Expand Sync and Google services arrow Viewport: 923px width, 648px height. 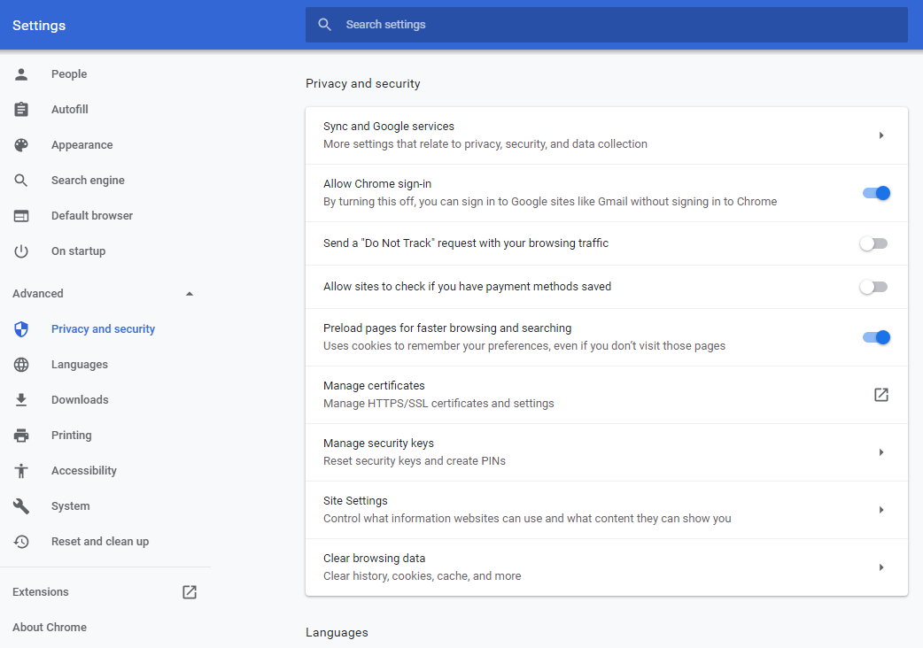(881, 135)
